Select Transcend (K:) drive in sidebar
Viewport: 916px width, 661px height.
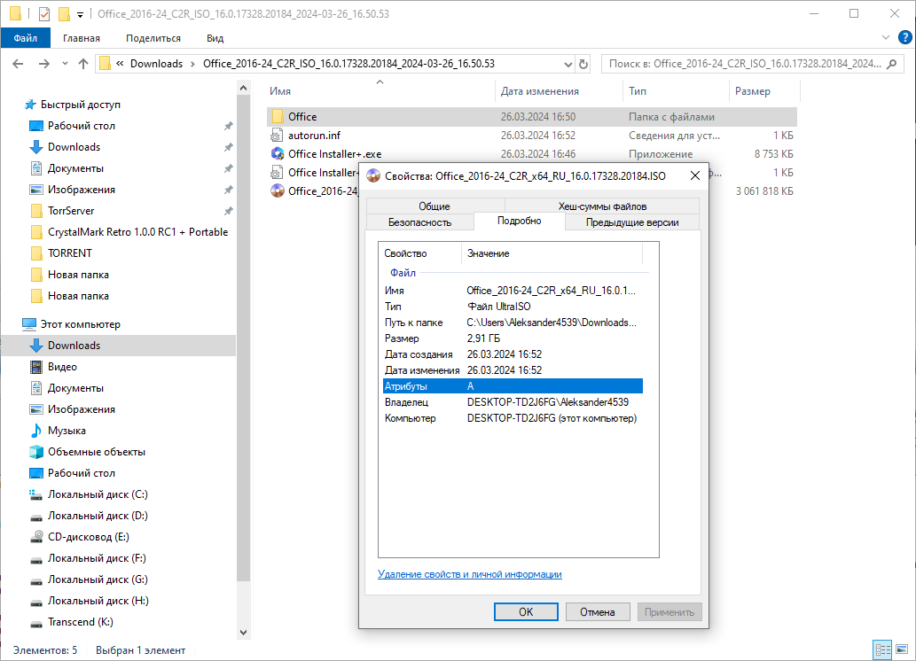click(80, 622)
